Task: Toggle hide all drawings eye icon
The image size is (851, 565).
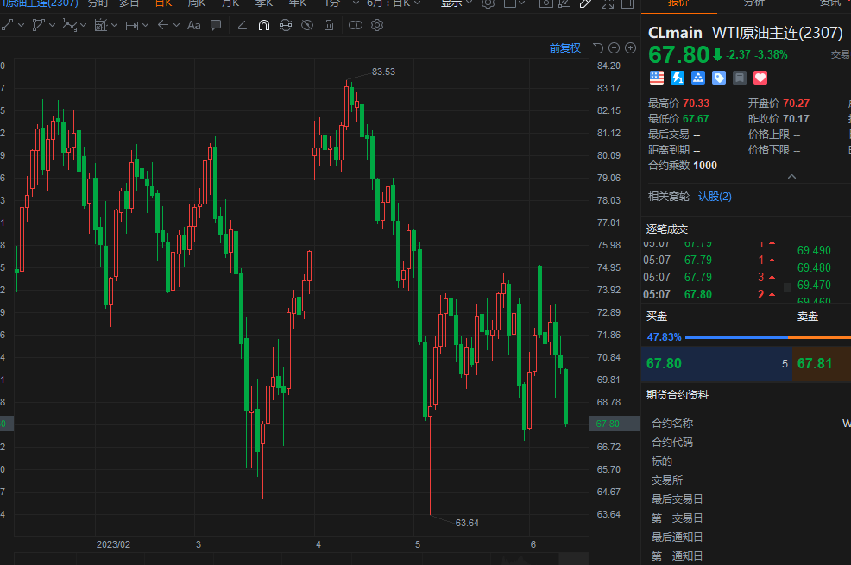Action: click(306, 25)
